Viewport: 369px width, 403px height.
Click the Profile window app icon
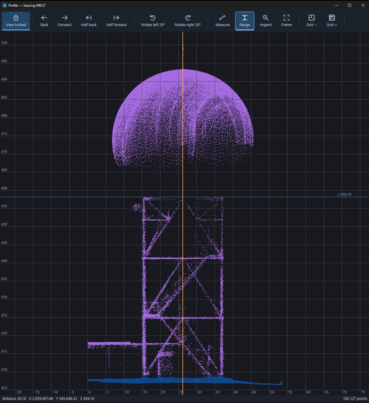pos(5,5)
